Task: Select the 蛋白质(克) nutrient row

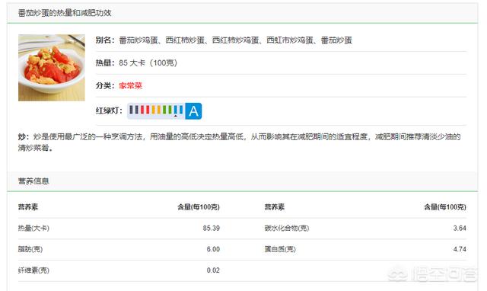Action: click(365, 249)
